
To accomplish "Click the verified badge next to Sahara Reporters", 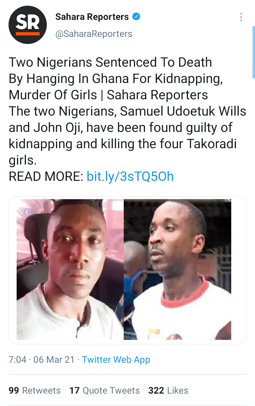I will (136, 17).
